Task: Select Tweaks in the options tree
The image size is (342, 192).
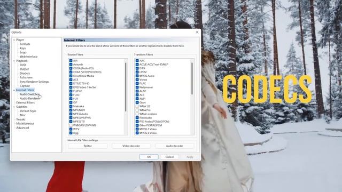Action: point(21,119)
